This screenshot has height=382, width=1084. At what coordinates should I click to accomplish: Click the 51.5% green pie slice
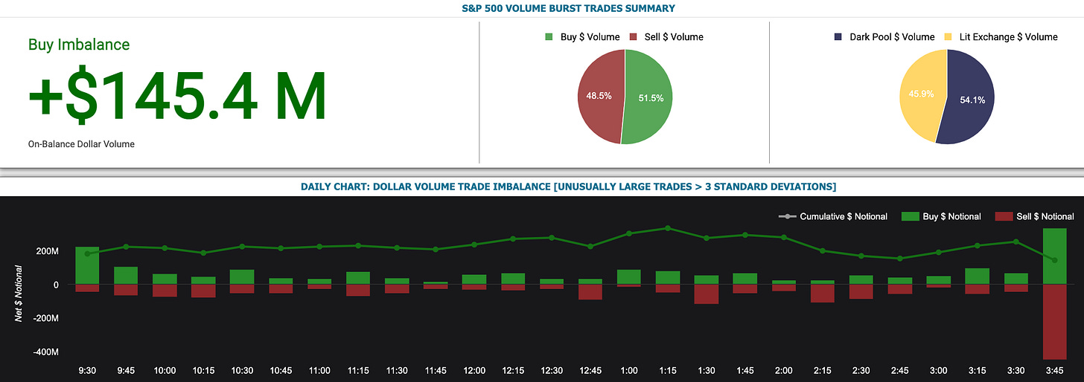coord(649,97)
